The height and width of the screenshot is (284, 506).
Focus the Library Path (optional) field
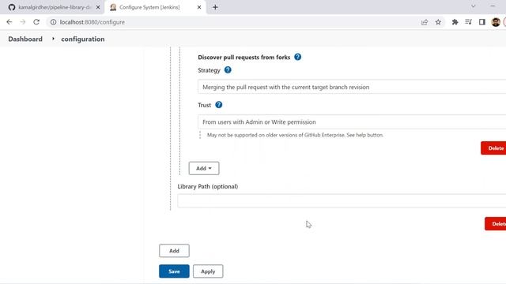click(x=342, y=201)
